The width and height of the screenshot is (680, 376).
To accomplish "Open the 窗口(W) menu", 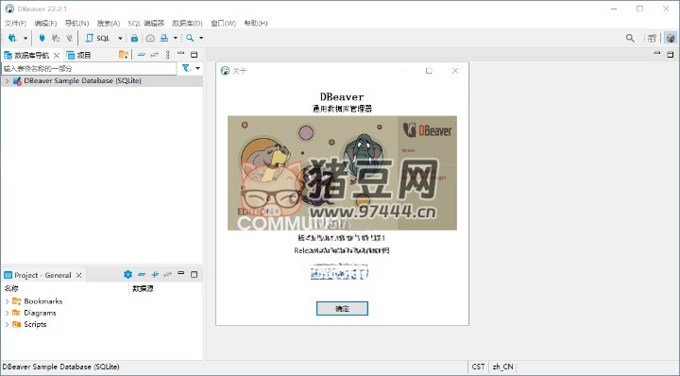I will click(223, 23).
